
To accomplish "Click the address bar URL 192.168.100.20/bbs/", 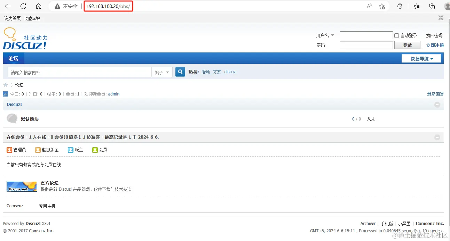I will (x=108, y=6).
